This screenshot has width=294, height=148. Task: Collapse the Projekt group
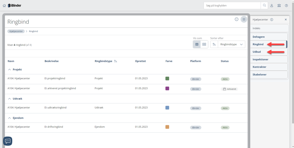coord(9,69)
